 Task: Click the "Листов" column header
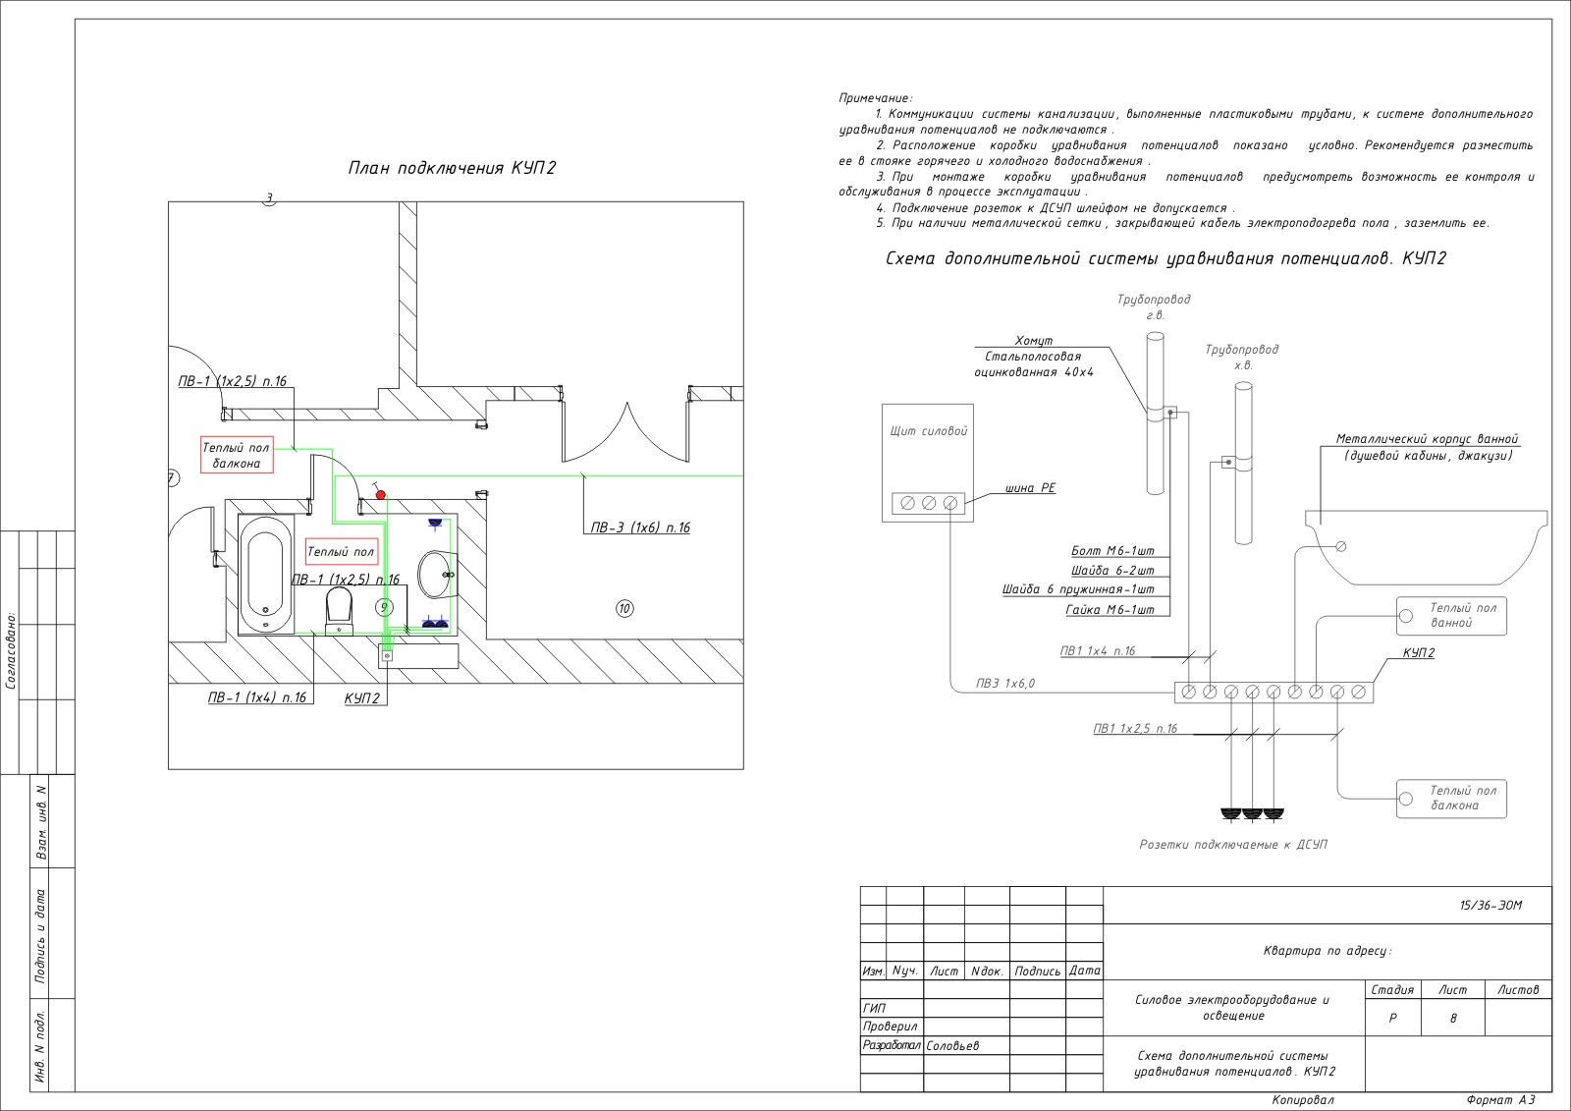tap(1519, 990)
